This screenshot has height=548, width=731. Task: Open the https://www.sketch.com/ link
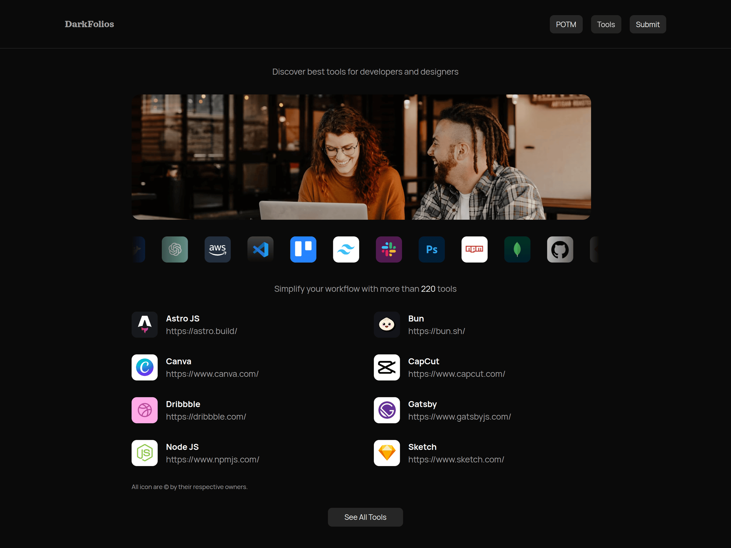point(456,460)
